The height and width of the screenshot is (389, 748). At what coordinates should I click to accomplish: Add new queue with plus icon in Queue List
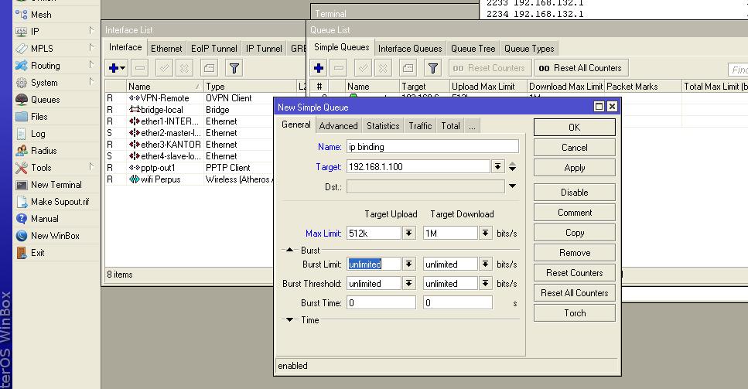click(319, 68)
